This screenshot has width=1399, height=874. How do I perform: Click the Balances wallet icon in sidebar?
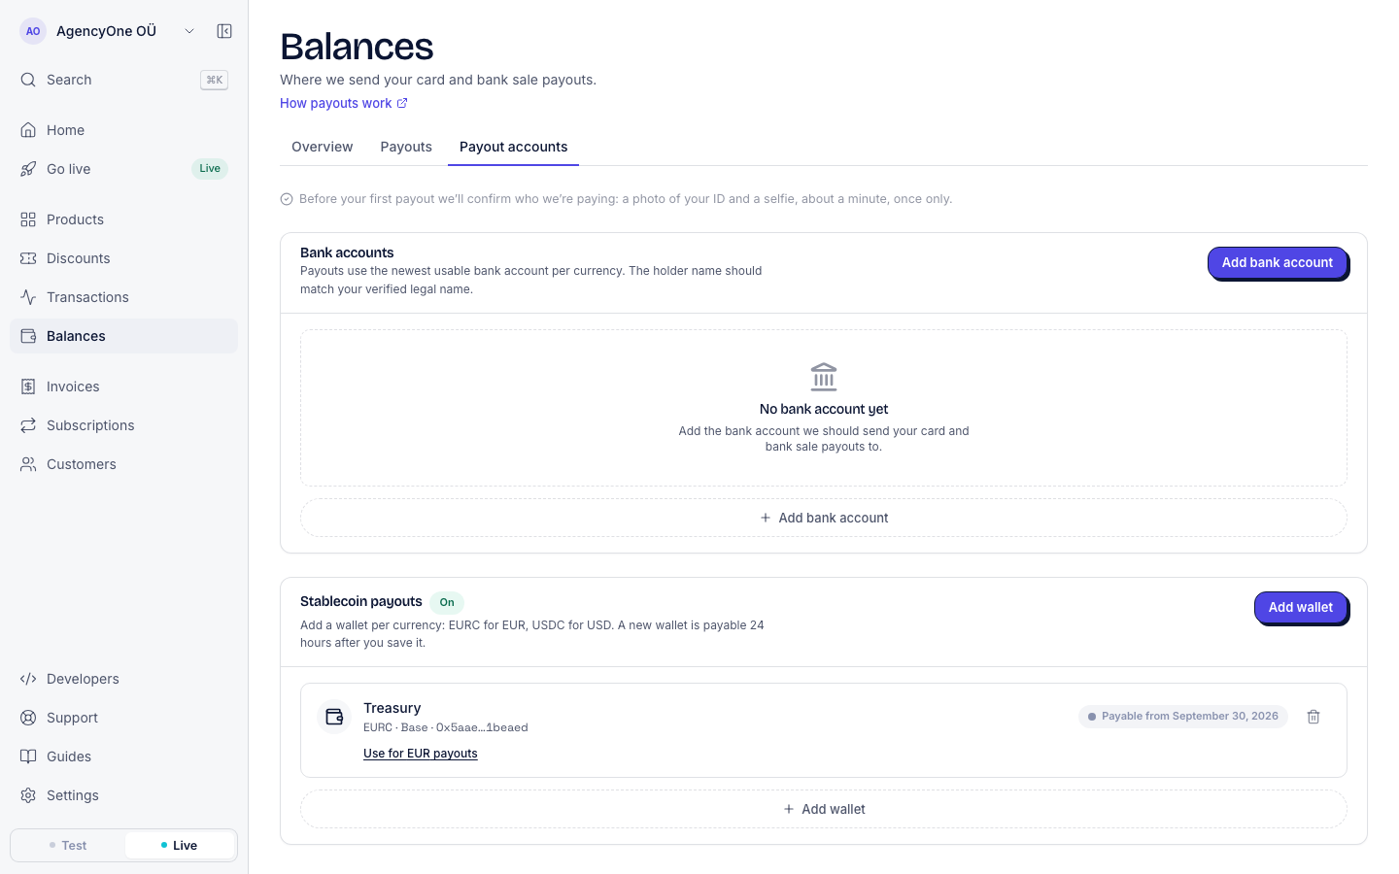[x=28, y=336]
